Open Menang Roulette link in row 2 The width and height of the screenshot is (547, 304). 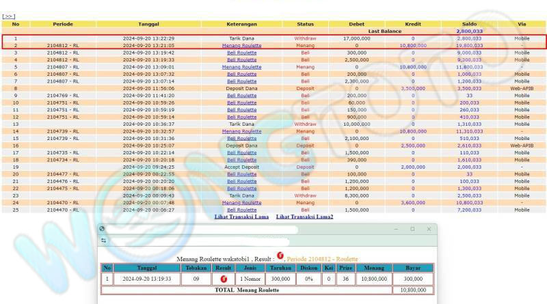[x=241, y=45]
